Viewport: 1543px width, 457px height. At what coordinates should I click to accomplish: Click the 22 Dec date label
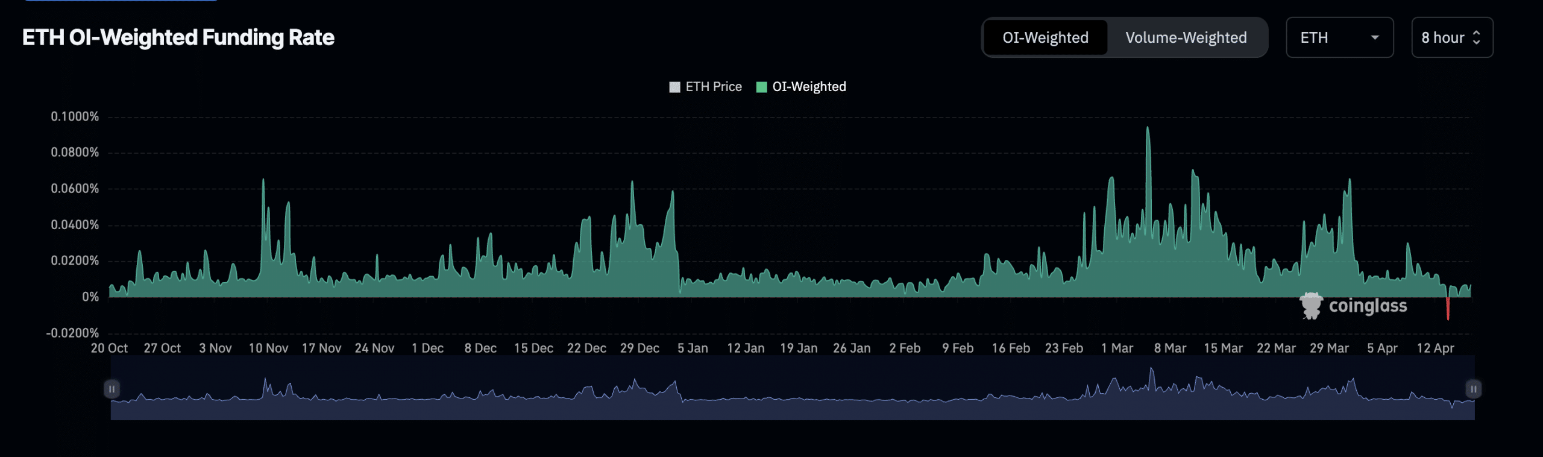click(586, 348)
